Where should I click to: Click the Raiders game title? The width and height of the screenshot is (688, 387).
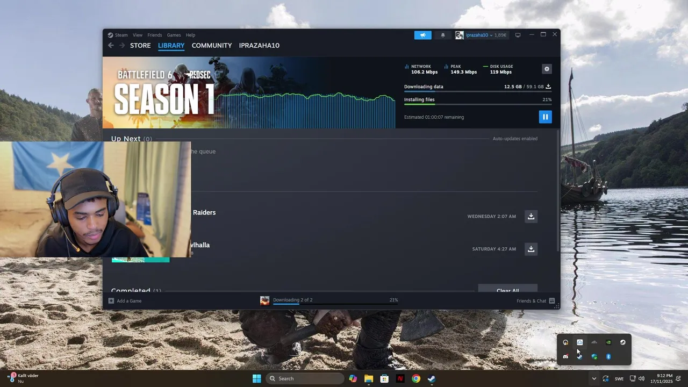(x=204, y=212)
